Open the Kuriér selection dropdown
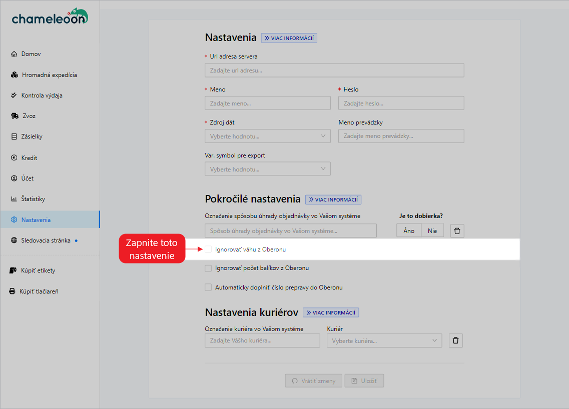This screenshot has height=409, width=569. pyautogui.click(x=384, y=340)
